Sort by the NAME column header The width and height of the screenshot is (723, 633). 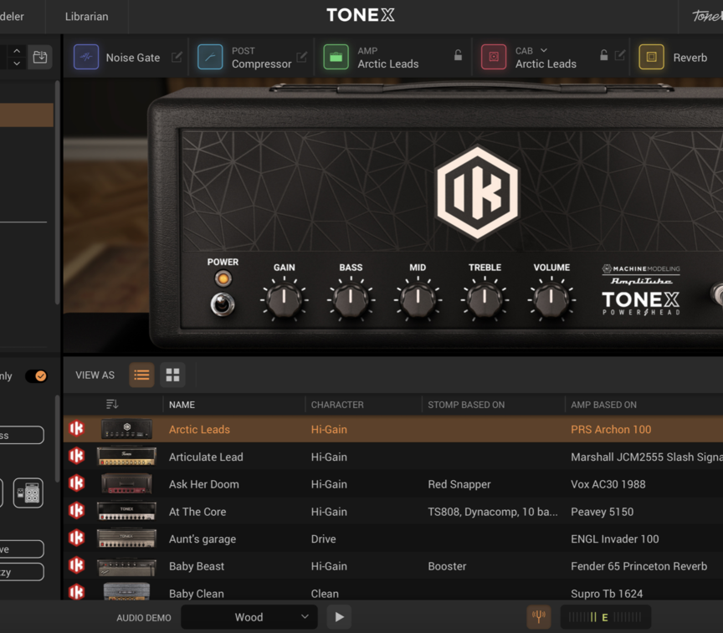point(182,405)
